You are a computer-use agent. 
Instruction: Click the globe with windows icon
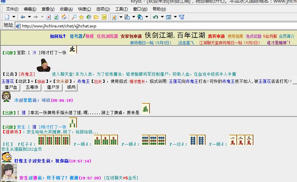[140, 17]
